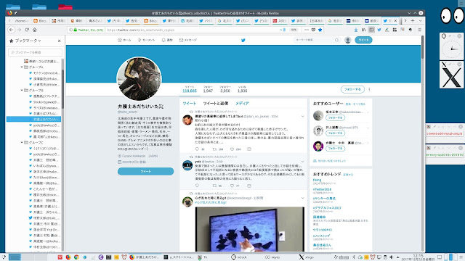Toggle the sidebar view button
The height and width of the screenshot is (261, 465).
point(371,30)
